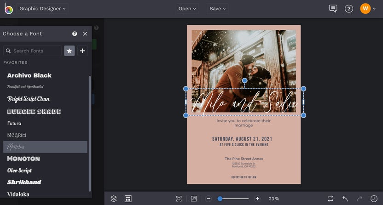The width and height of the screenshot is (383, 205).
Task: Click the 1255 E Burnside St address text
Action: [244, 164]
